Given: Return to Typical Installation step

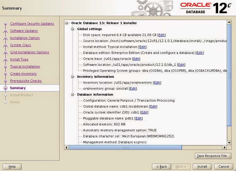Looking at the screenshot, I should click(25, 66).
